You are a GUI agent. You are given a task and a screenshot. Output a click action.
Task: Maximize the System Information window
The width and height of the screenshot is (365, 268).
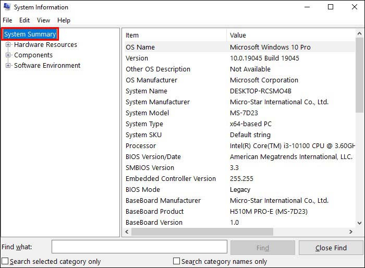click(x=331, y=7)
